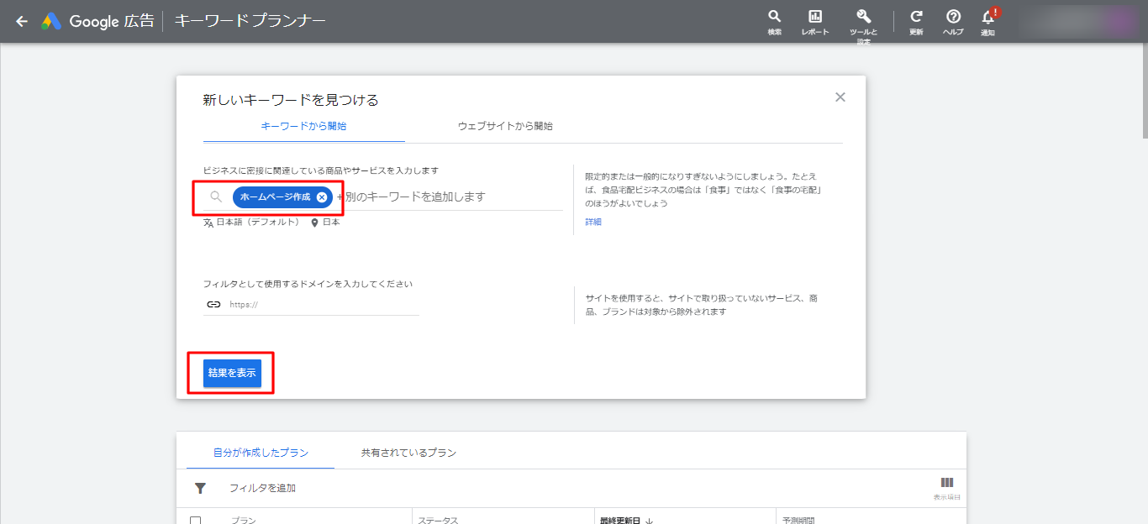The width and height of the screenshot is (1148, 524).
Task: Open the 詳細 link
Action: point(593,223)
